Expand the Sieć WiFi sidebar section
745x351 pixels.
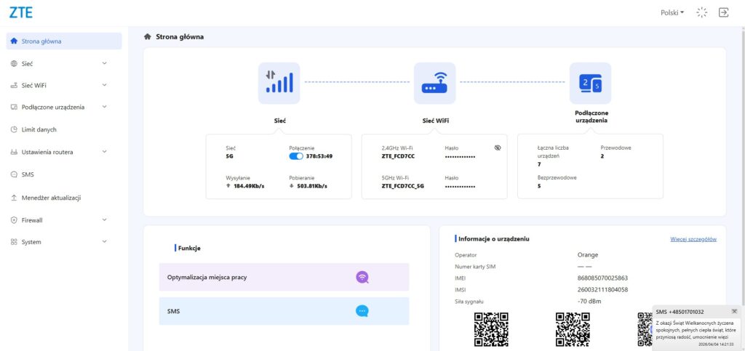[104, 85]
